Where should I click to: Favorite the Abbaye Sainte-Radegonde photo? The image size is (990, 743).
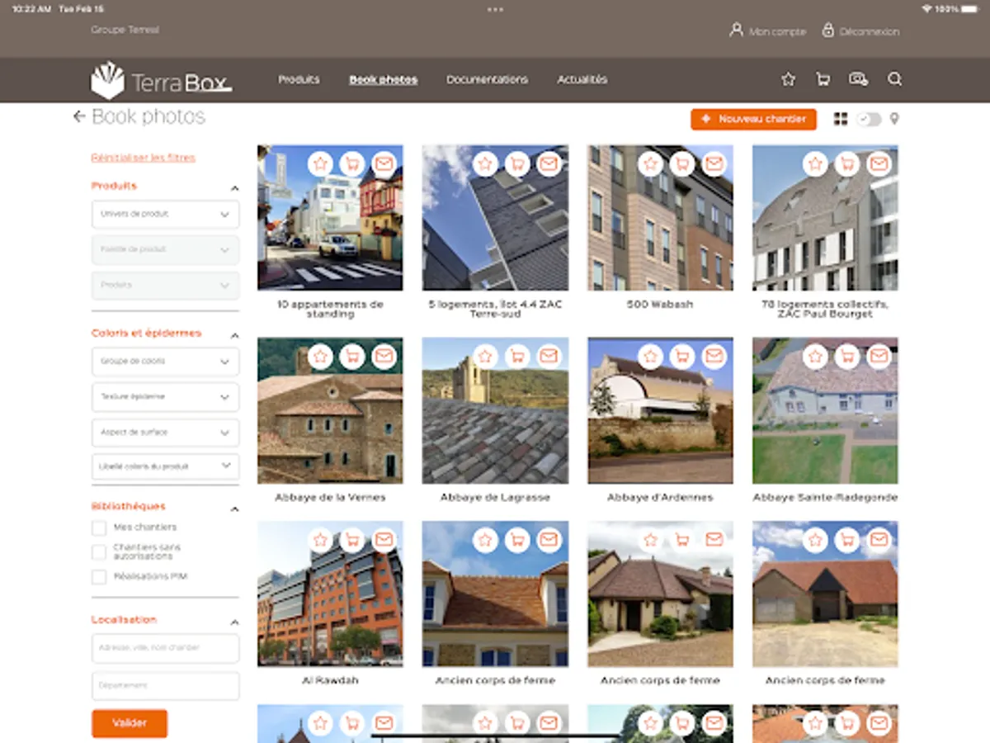[815, 356]
